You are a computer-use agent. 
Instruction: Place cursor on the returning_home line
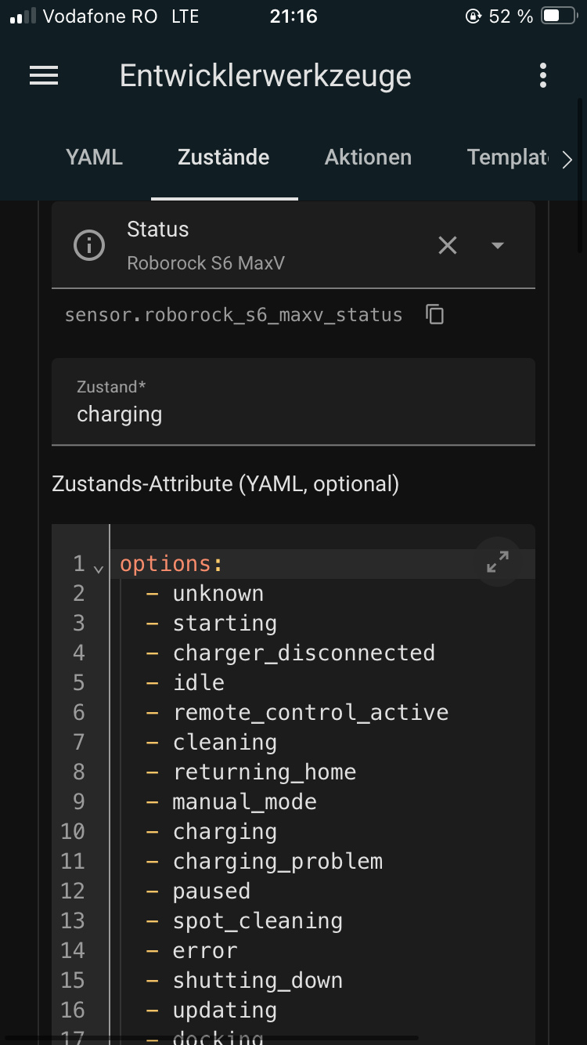tap(265, 772)
